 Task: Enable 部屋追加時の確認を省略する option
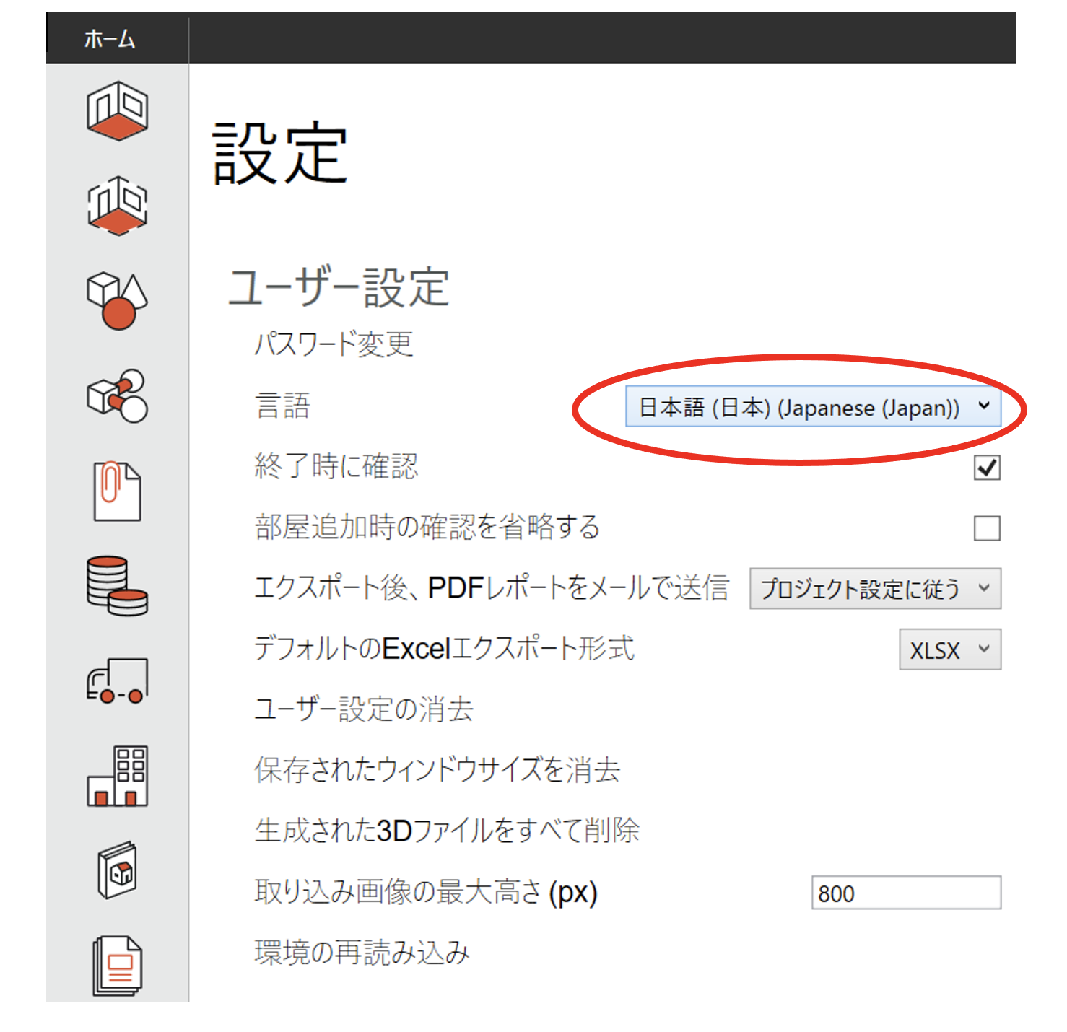[x=986, y=528]
